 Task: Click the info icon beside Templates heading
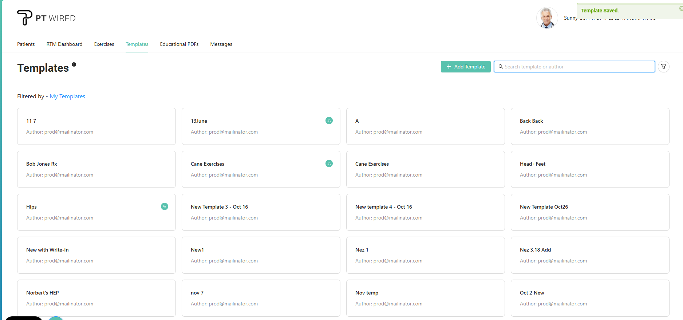point(74,64)
